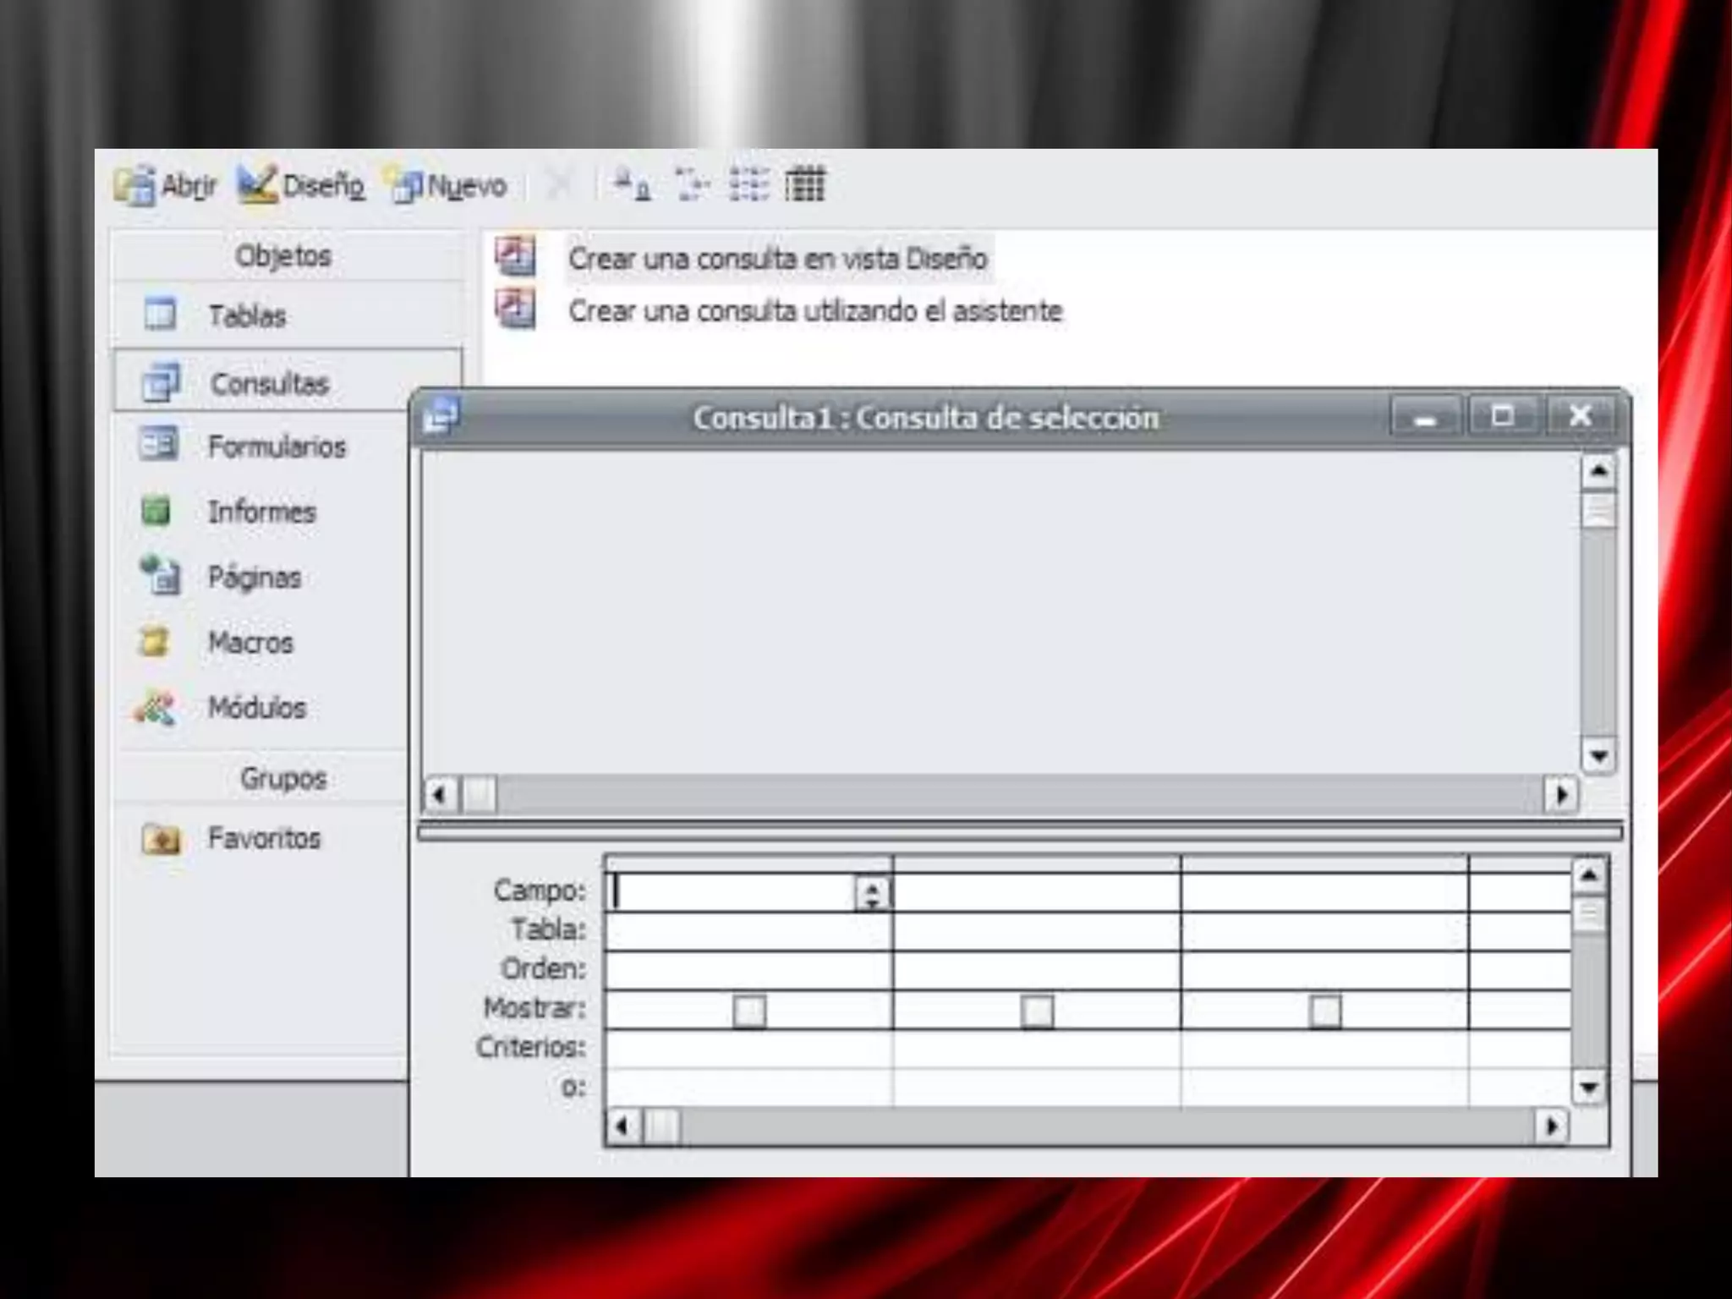Select Módulos in the objects list
Image resolution: width=1732 pixels, height=1299 pixels.
(x=256, y=708)
